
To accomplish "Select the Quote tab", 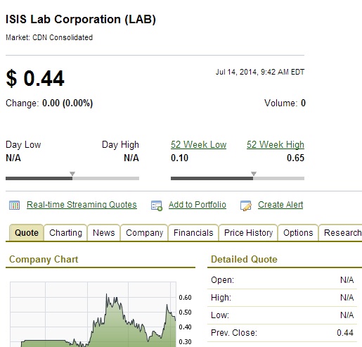I will coord(27,233).
